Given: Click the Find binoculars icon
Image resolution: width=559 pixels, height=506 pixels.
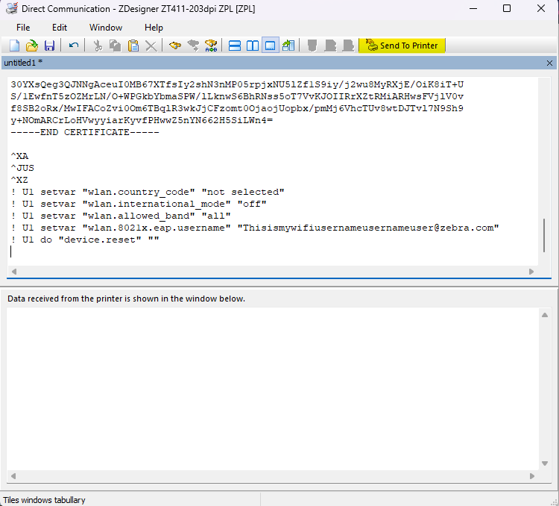Looking at the screenshot, I should coord(175,46).
